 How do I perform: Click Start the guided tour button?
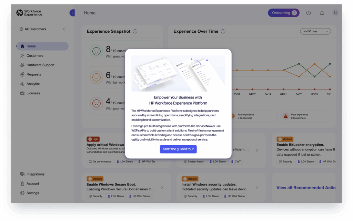coord(178,149)
